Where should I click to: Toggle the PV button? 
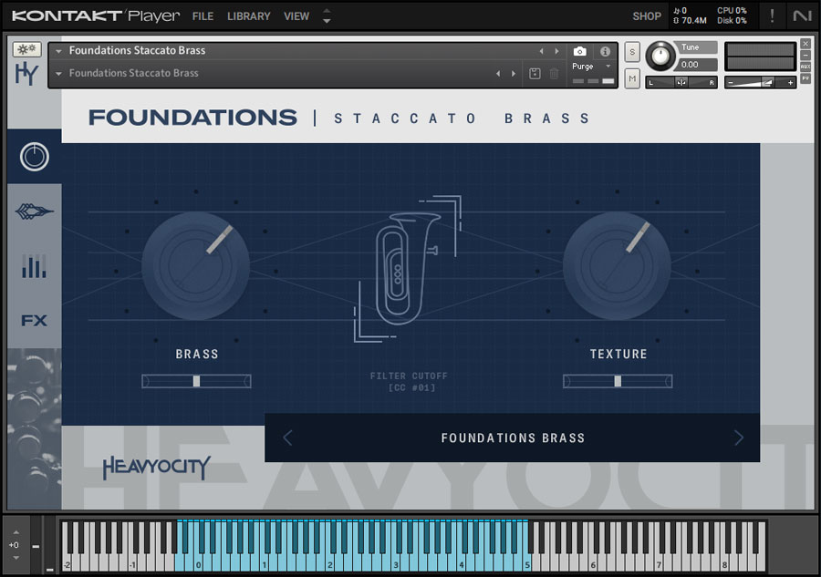coord(805,78)
